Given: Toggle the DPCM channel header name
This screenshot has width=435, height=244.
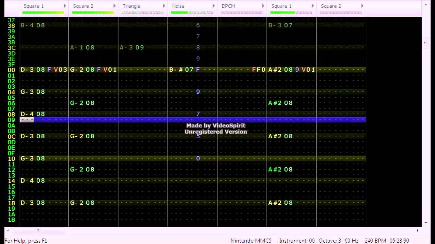Looking at the screenshot, I should tap(228, 6).
